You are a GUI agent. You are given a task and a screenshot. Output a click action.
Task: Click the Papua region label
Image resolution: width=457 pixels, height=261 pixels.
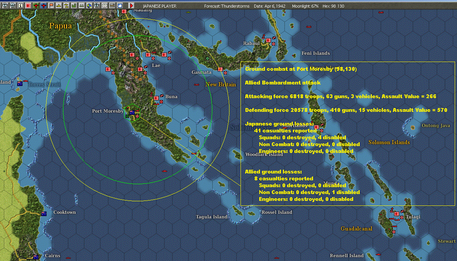pyautogui.click(x=60, y=26)
